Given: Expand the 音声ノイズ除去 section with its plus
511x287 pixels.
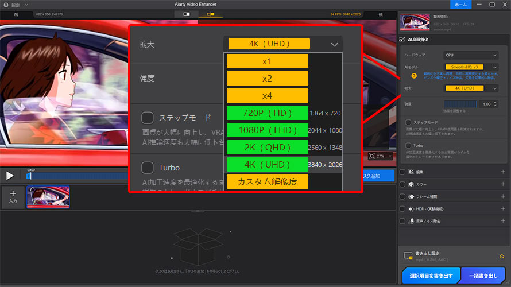Looking at the screenshot, I should pos(503,221).
